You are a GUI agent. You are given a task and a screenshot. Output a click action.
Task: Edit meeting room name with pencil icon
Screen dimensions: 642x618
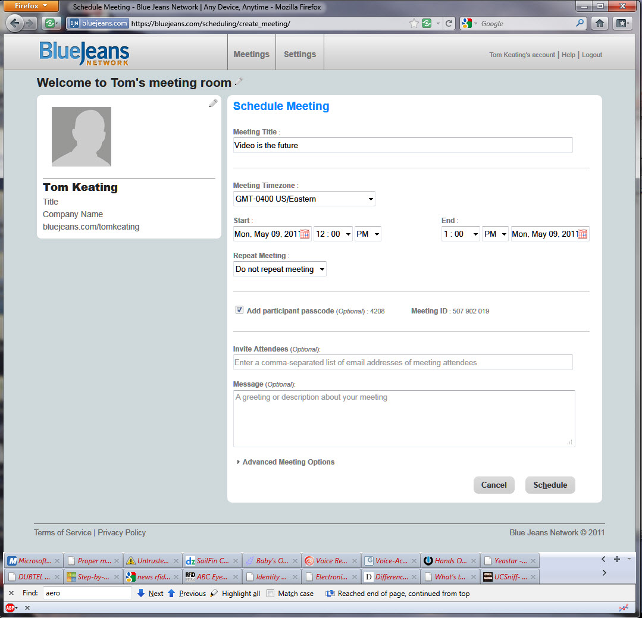point(239,82)
